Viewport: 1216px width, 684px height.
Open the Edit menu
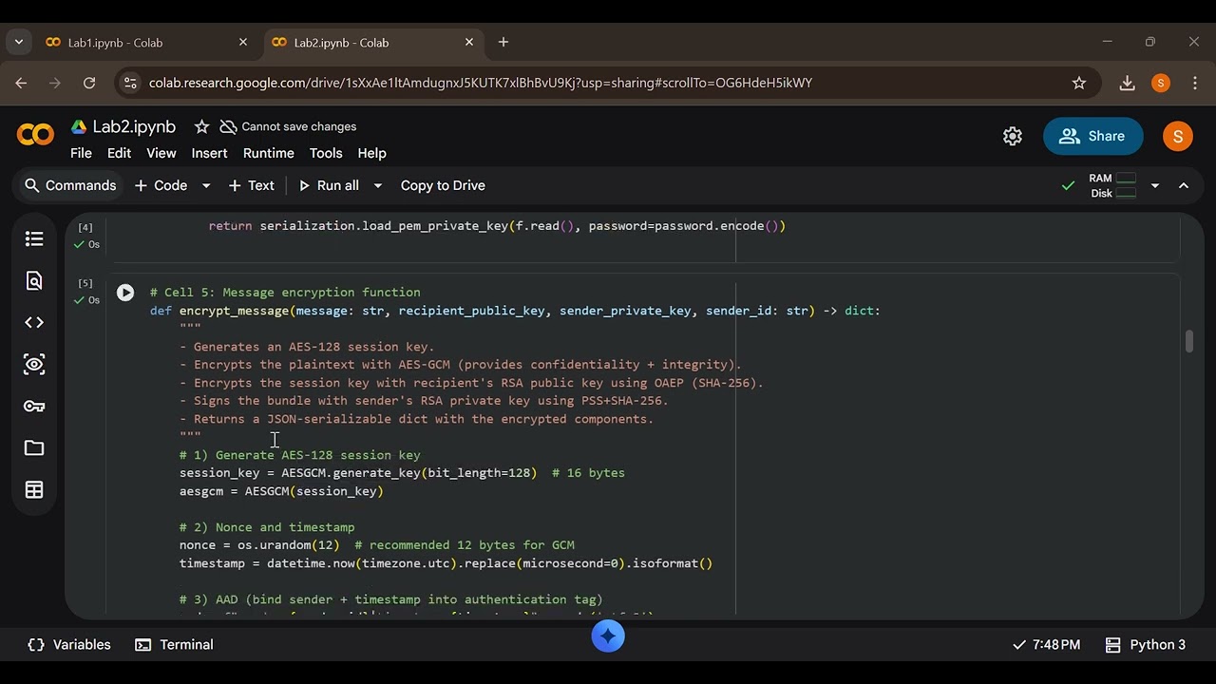coord(119,153)
